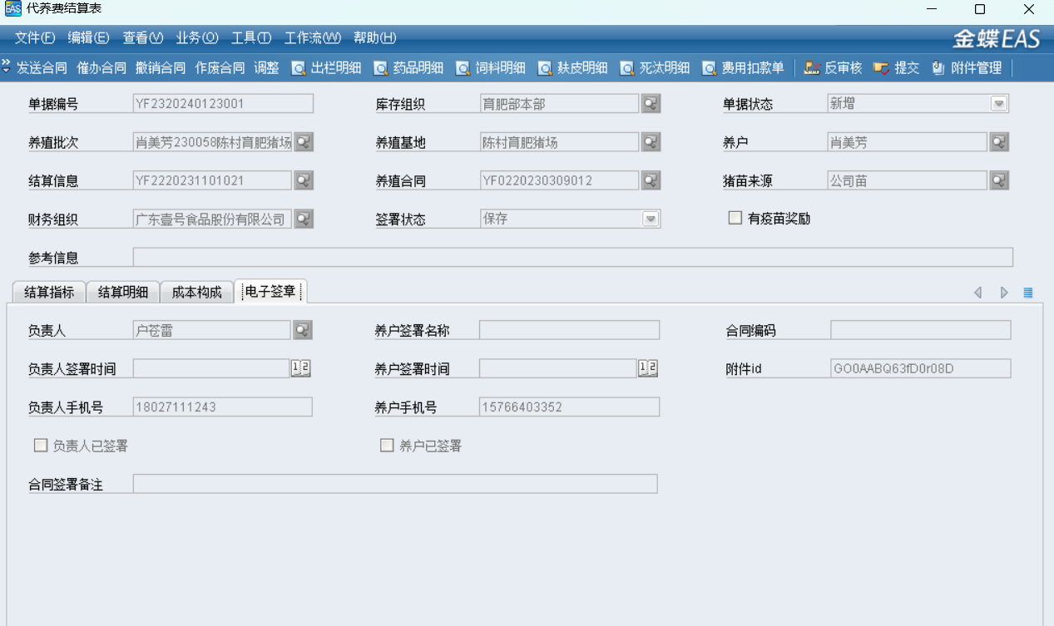Open the 出栏明细 toolbar item

[x=326, y=68]
